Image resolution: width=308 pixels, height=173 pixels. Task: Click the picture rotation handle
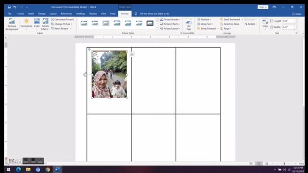[x=85, y=74]
